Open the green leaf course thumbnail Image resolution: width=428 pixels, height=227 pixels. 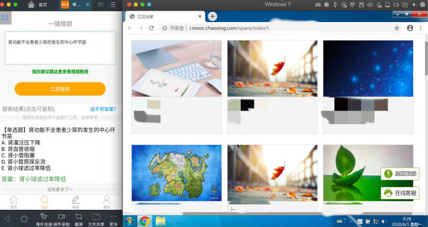pyautogui.click(x=368, y=173)
